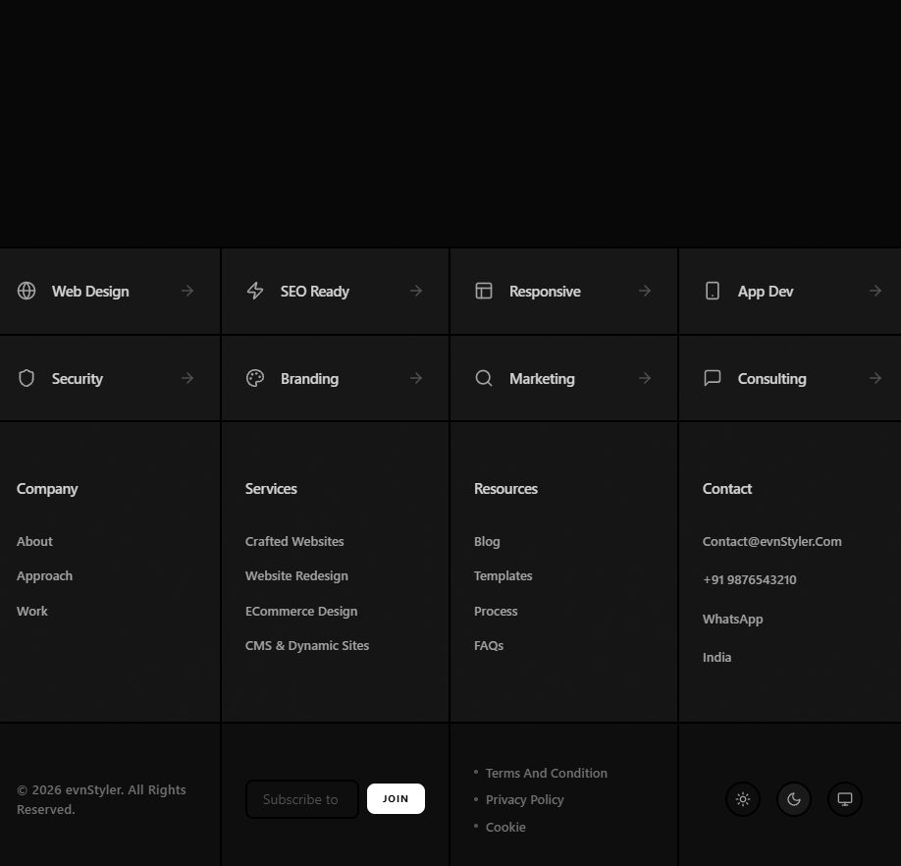Open the Responsive service link

point(563,292)
